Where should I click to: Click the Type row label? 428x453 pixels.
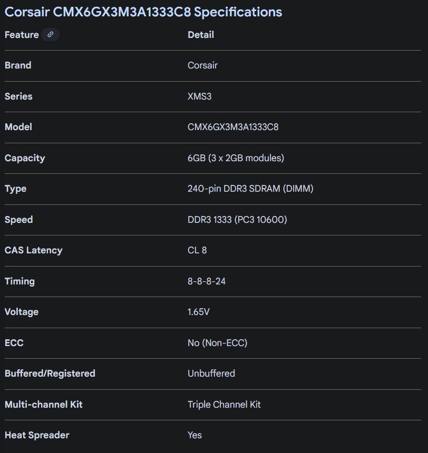click(x=15, y=189)
